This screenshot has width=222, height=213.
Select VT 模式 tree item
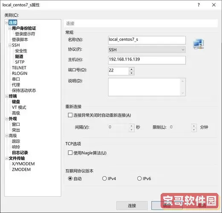coord(19,107)
